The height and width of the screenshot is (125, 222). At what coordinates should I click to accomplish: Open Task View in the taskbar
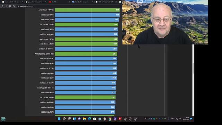[x=69, y=119]
